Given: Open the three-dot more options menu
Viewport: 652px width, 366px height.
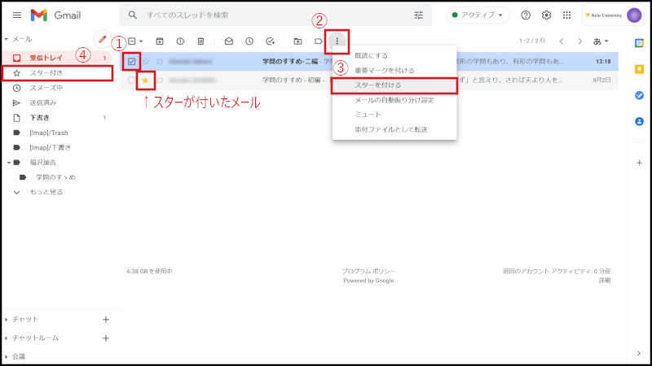Looking at the screenshot, I should [337, 41].
